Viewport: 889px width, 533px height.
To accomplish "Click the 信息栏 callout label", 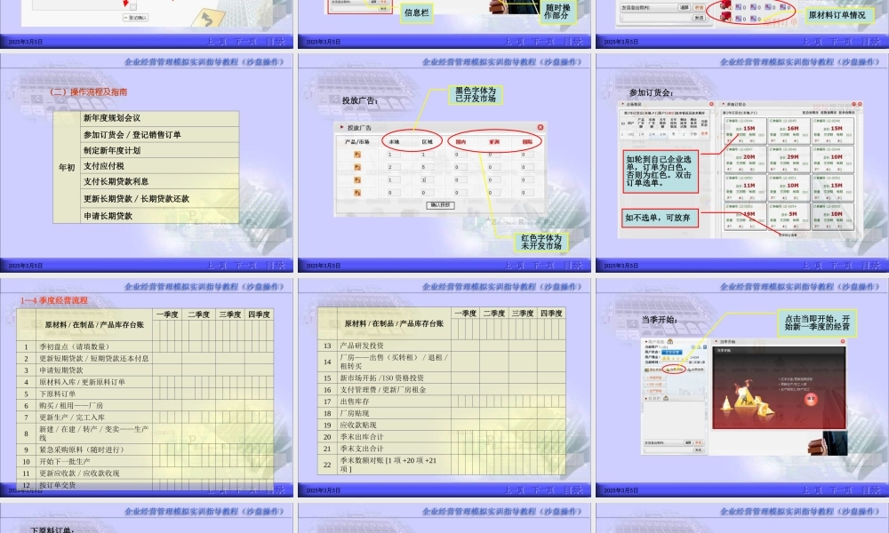I will 416,12.
